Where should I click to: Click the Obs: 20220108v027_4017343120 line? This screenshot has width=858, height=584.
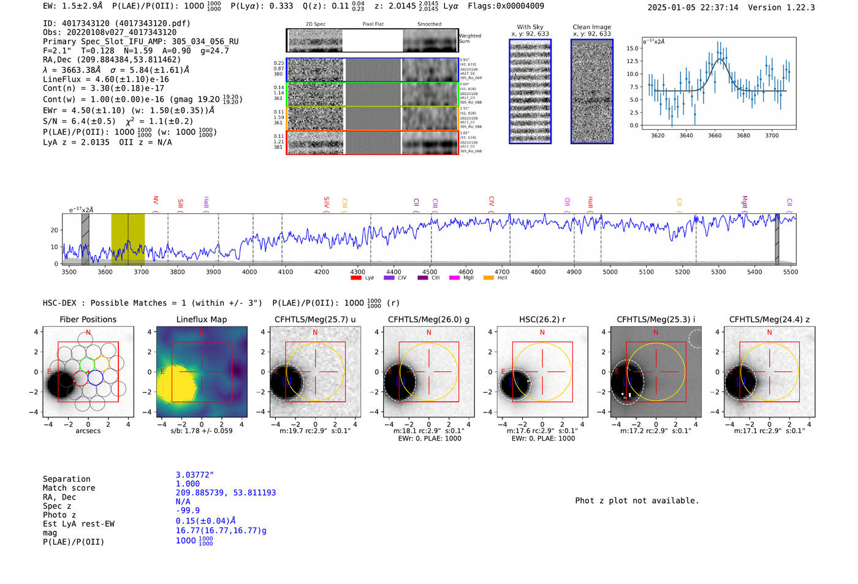click(110, 32)
